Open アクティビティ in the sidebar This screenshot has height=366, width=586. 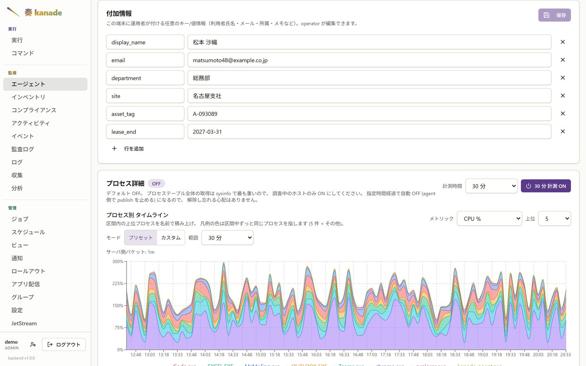45,123
